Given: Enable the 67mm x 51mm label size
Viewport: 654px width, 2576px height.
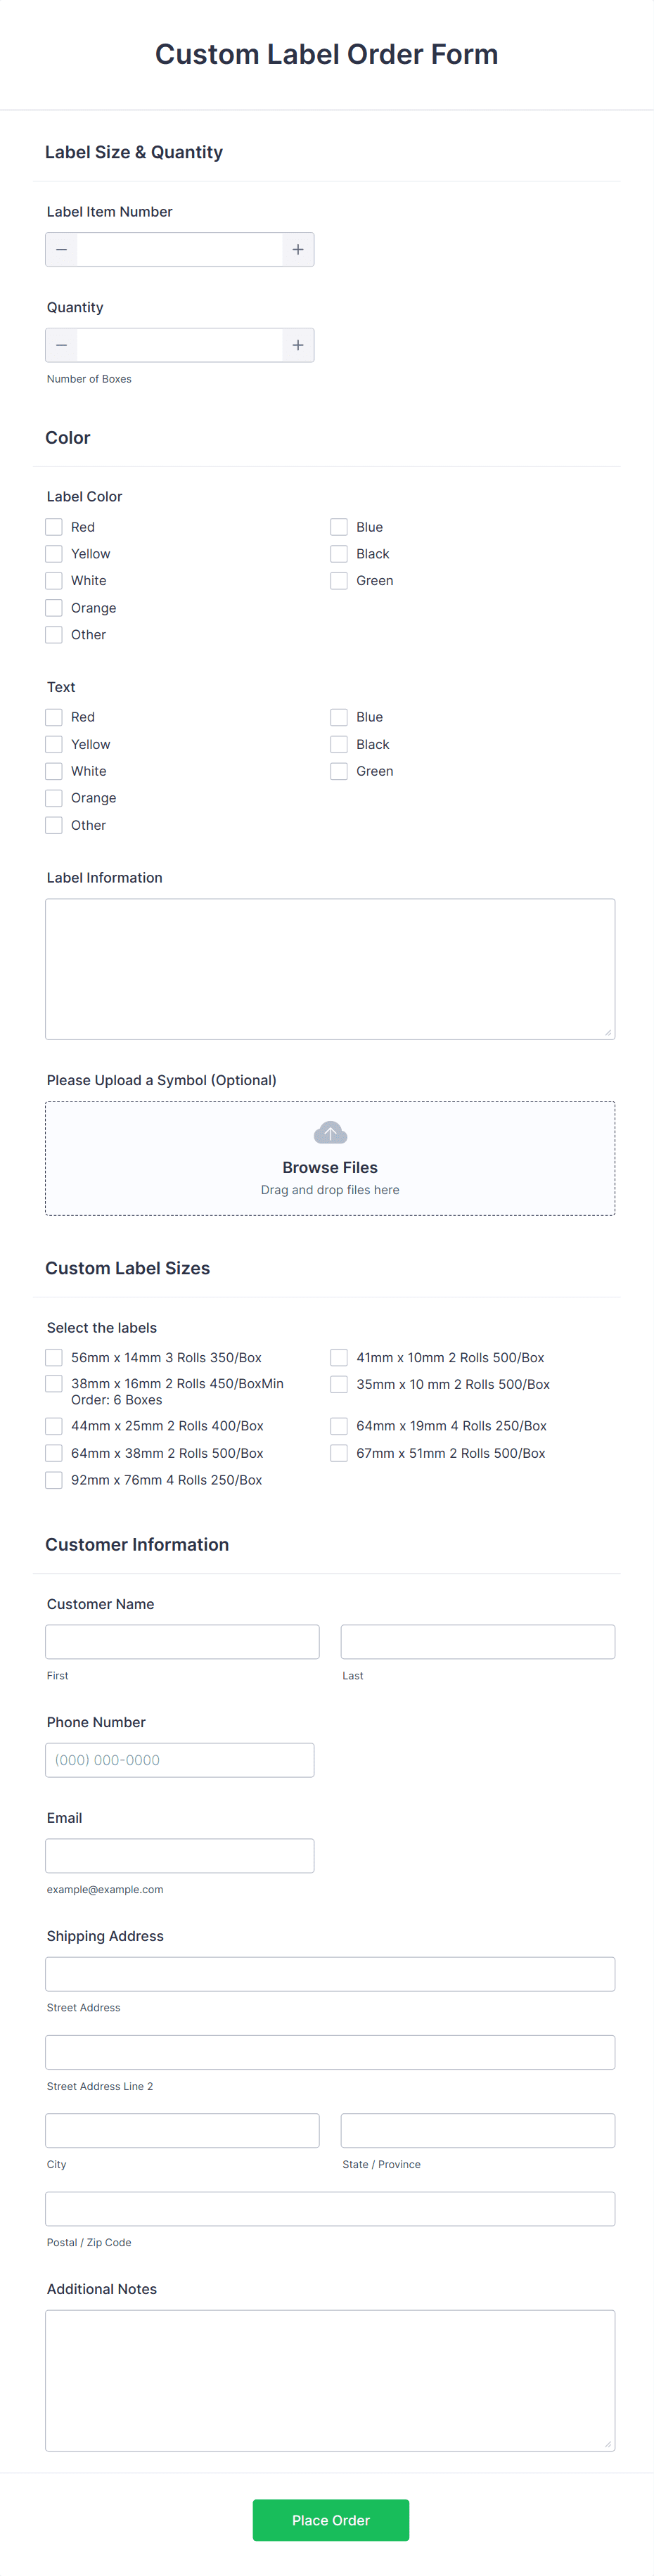Looking at the screenshot, I should [x=339, y=1453].
